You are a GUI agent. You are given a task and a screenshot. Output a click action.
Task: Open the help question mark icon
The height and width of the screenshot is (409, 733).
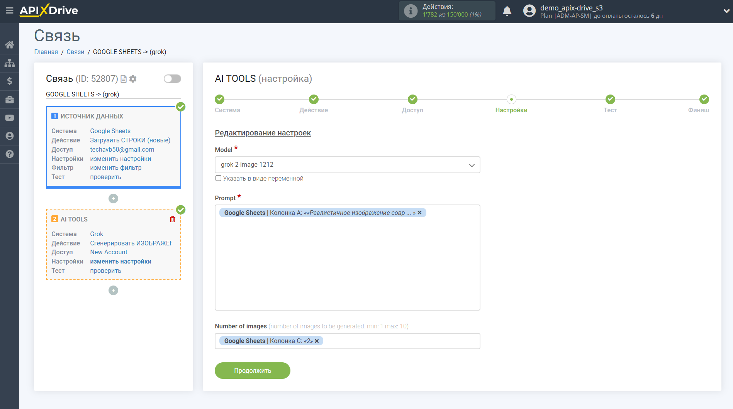[x=10, y=154]
